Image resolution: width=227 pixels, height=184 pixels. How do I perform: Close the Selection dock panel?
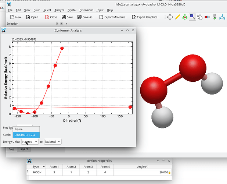(62, 24)
